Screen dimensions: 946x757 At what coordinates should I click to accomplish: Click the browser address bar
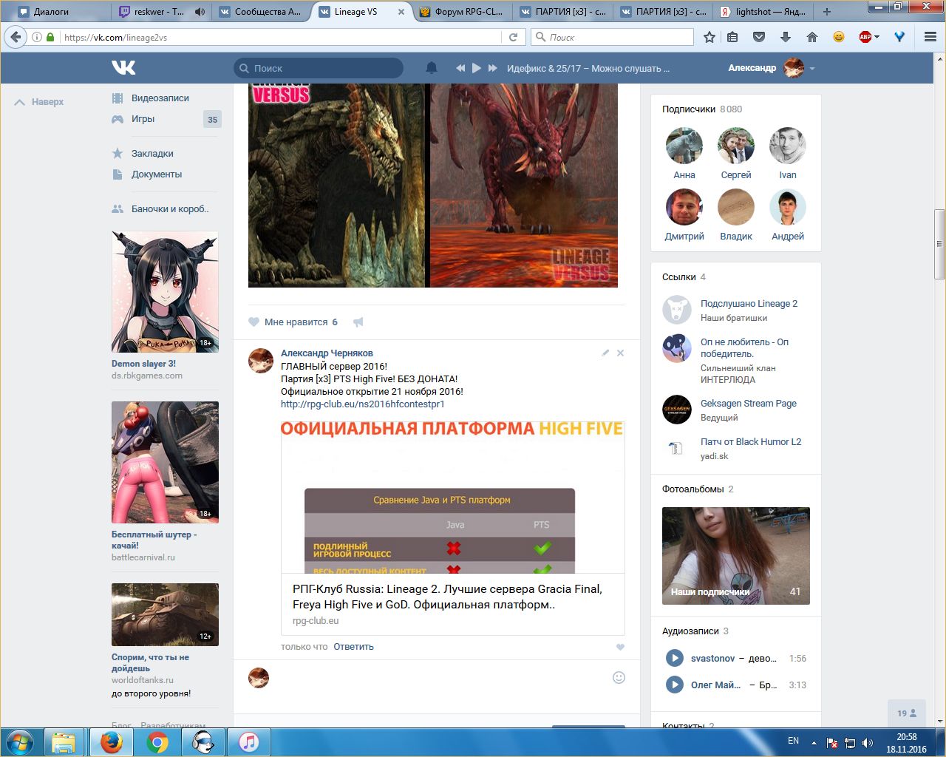point(281,37)
